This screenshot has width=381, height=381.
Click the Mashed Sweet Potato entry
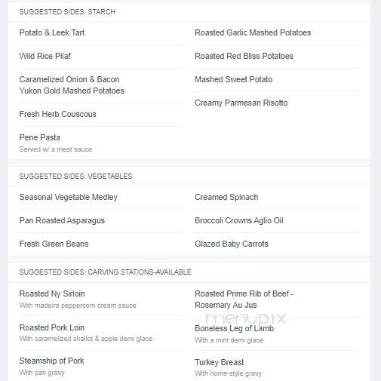tap(233, 79)
